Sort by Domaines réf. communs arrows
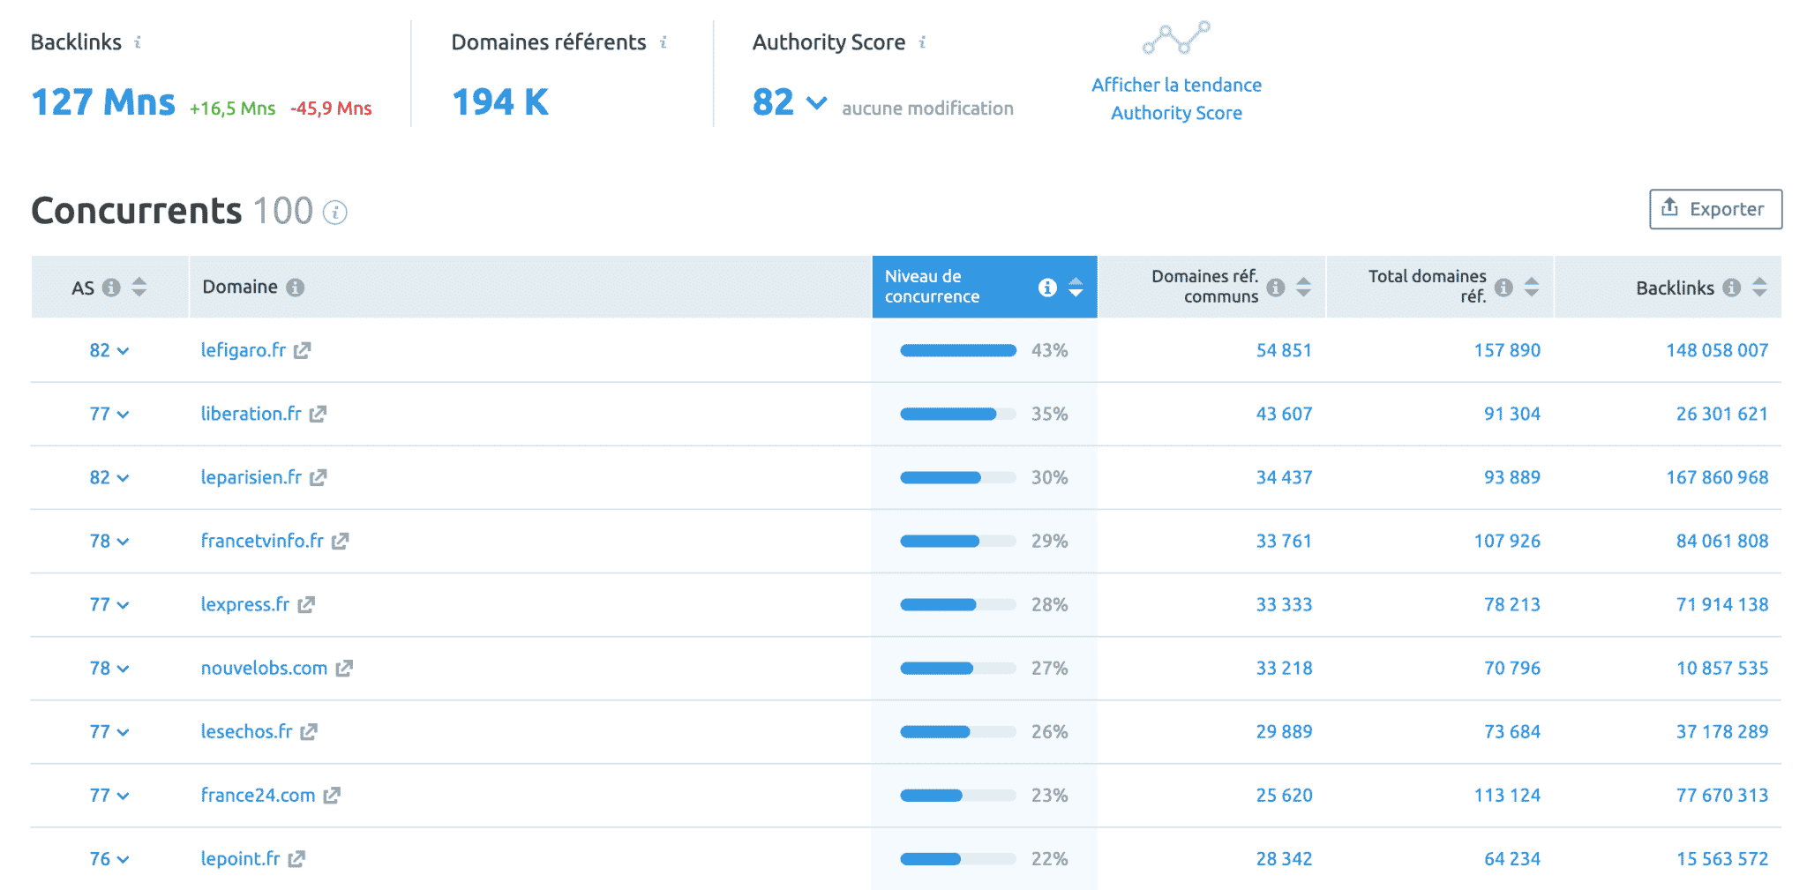The image size is (1807, 890). point(1304,287)
